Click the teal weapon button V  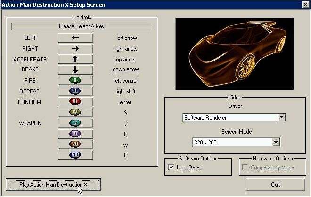75,123
